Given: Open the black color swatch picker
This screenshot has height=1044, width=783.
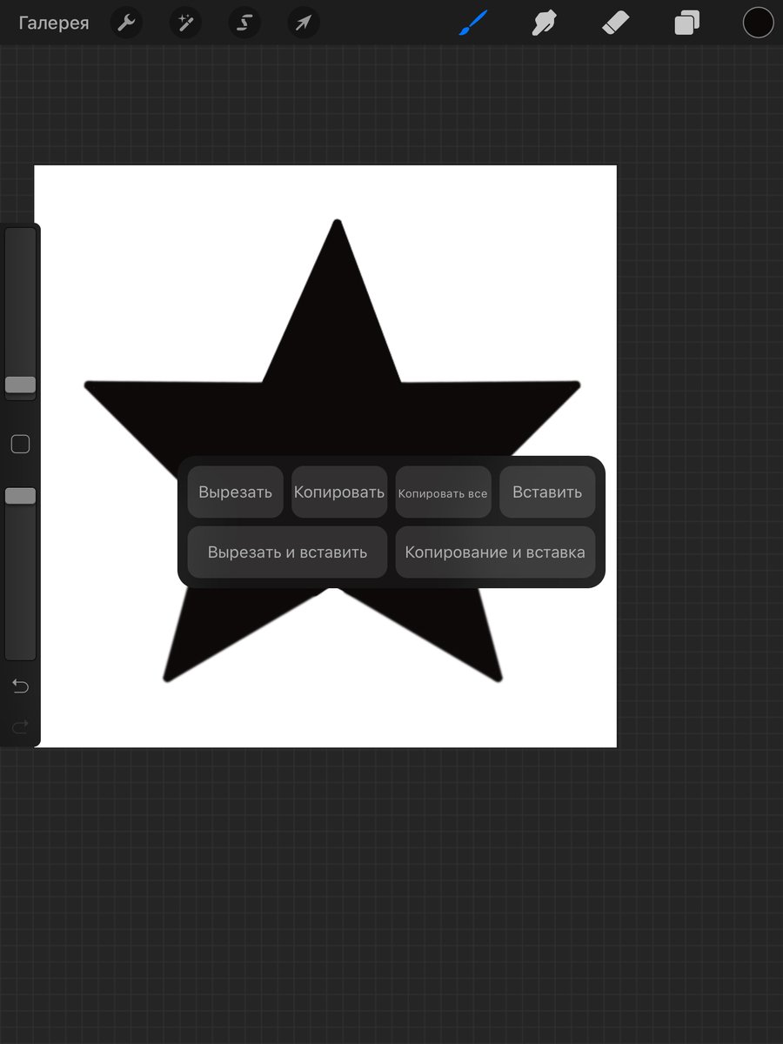Looking at the screenshot, I should coord(758,23).
